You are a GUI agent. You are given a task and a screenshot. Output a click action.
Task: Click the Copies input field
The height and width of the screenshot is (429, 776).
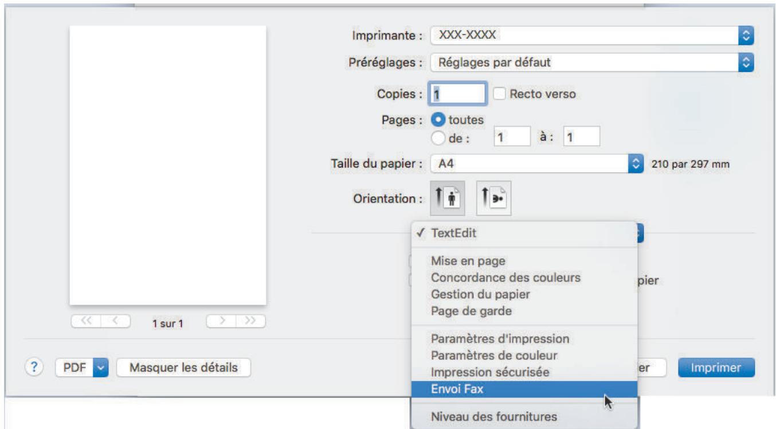458,93
